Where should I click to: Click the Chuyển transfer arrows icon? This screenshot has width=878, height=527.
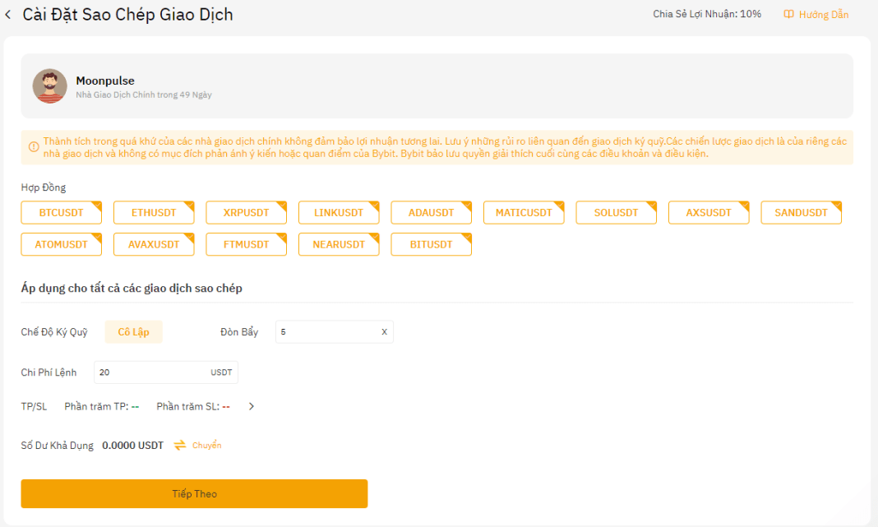(x=180, y=446)
